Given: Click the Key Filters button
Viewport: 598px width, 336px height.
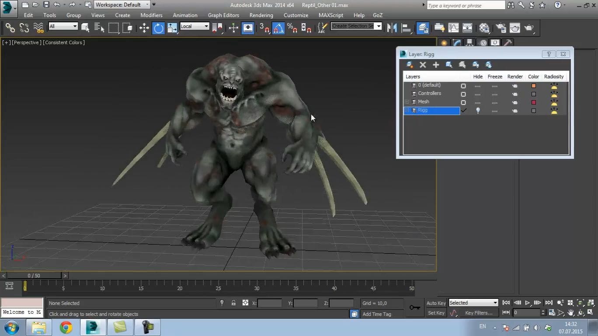Looking at the screenshot, I should pos(479,313).
